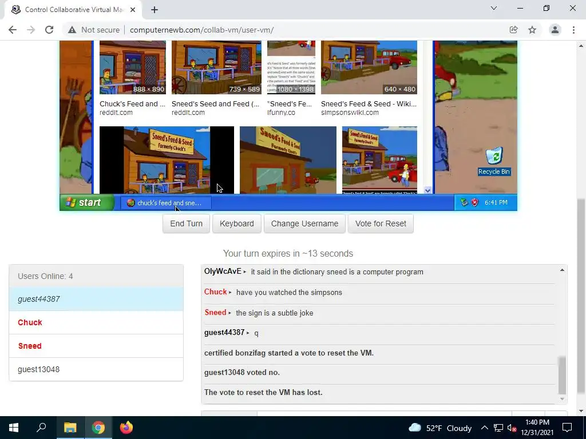Launch Firefox from the taskbar
The image size is (586, 439).
[126, 428]
